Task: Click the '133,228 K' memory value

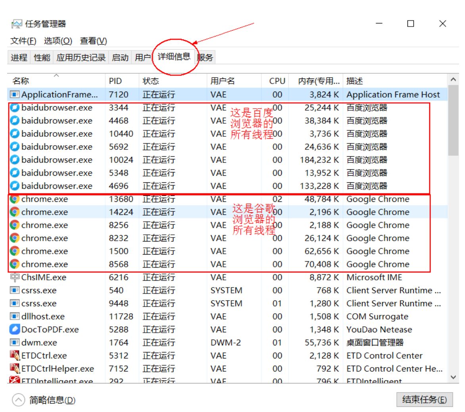Action: tap(319, 186)
